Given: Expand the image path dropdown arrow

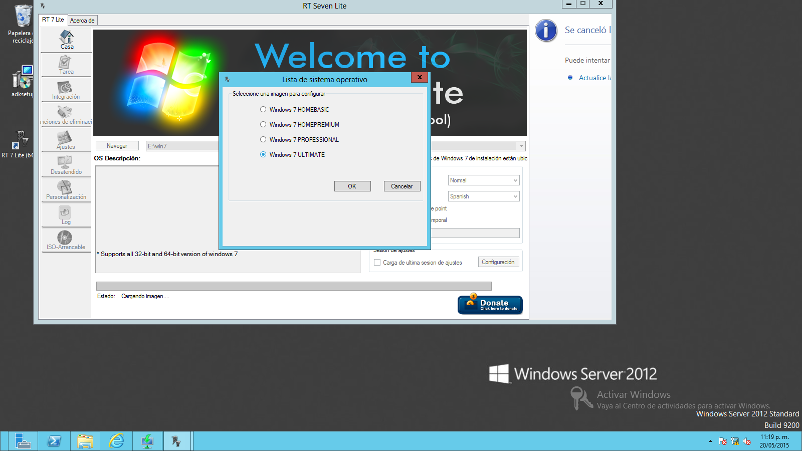Looking at the screenshot, I should (x=522, y=146).
